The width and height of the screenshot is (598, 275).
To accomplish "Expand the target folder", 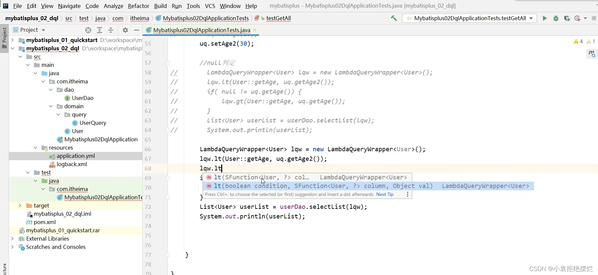I will coord(20,206).
